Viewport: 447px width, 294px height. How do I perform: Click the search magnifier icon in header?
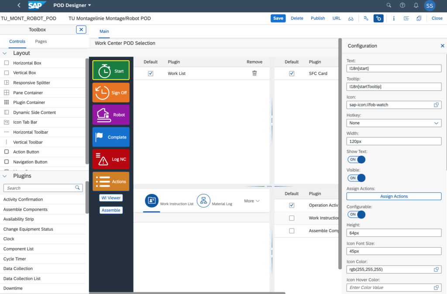(x=389, y=6)
